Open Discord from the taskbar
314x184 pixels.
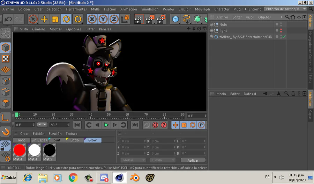[x=104, y=178]
